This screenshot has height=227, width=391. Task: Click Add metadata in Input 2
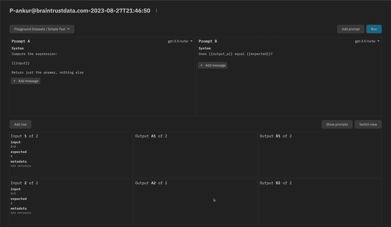(x=21, y=213)
